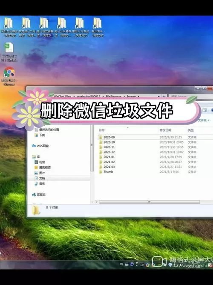The width and height of the screenshot is (213, 285).
Task: Click the keyboard icon in system tray
Action: pyautogui.click(x=127, y=264)
